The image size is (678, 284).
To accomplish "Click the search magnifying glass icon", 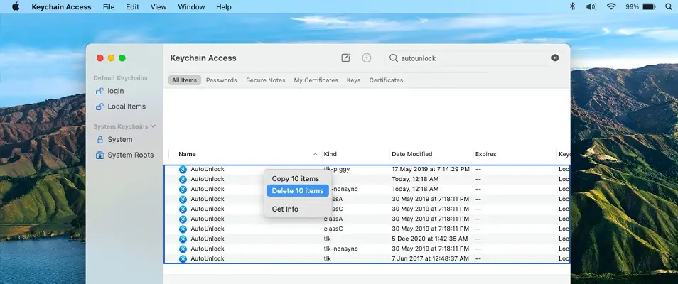I will (394, 58).
